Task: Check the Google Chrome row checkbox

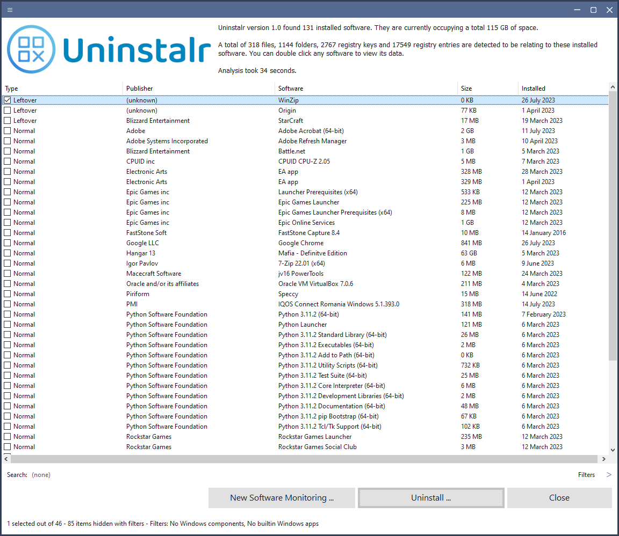Action: point(8,243)
